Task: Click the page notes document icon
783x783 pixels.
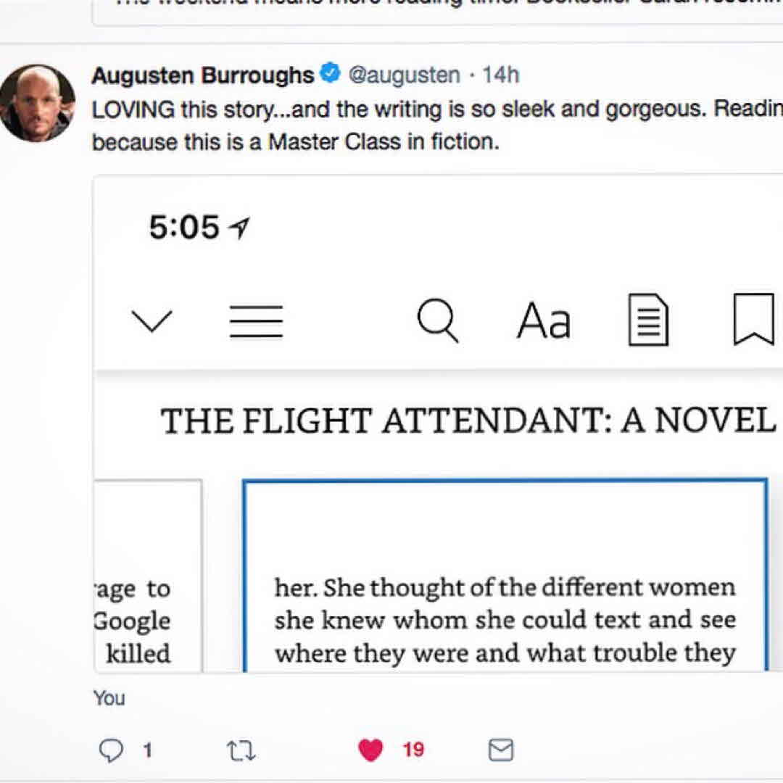Action: tap(647, 320)
